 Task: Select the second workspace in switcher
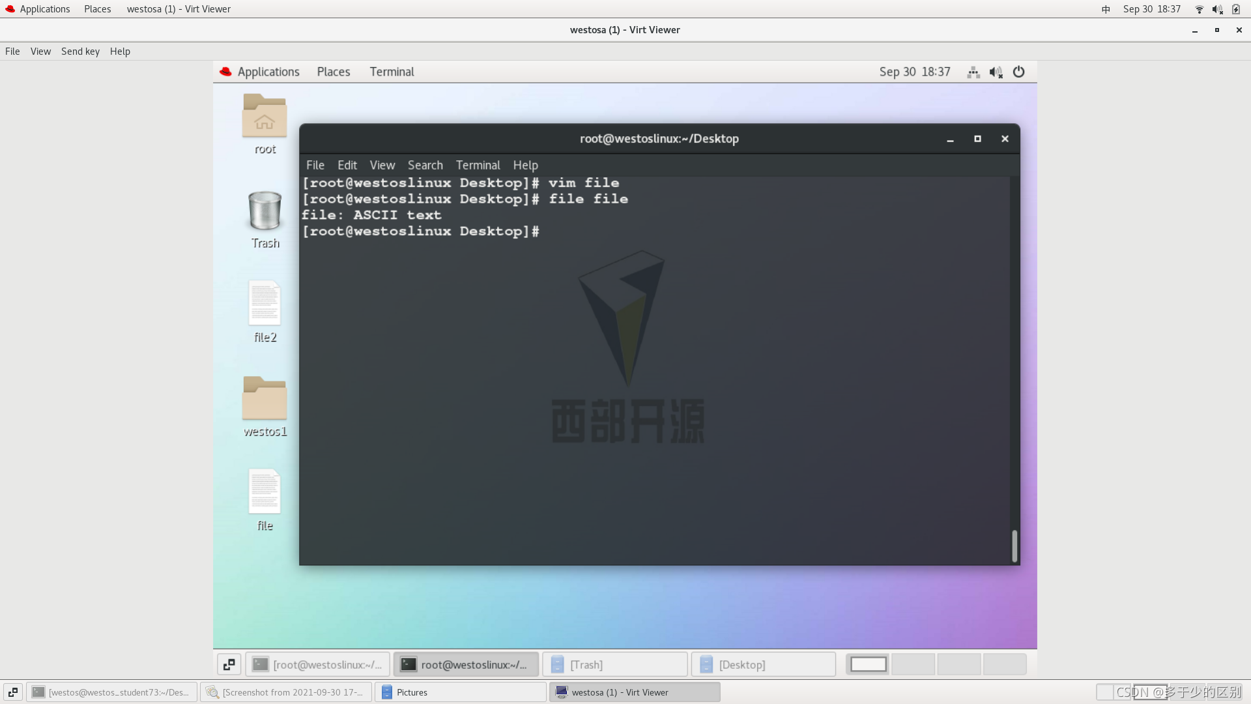coord(913,664)
